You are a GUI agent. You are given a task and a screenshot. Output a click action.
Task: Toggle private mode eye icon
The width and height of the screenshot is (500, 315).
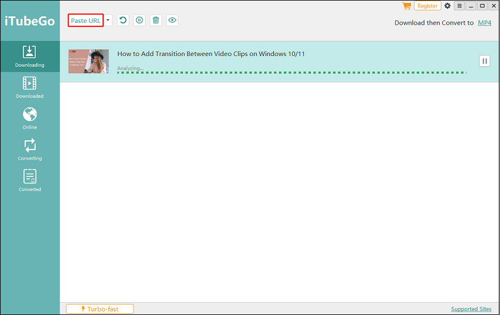coord(172,20)
